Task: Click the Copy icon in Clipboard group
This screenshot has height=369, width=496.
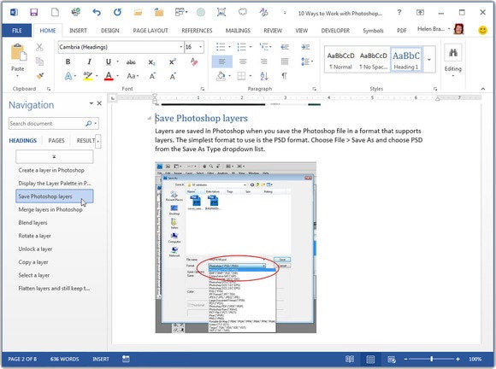Action: (x=39, y=61)
